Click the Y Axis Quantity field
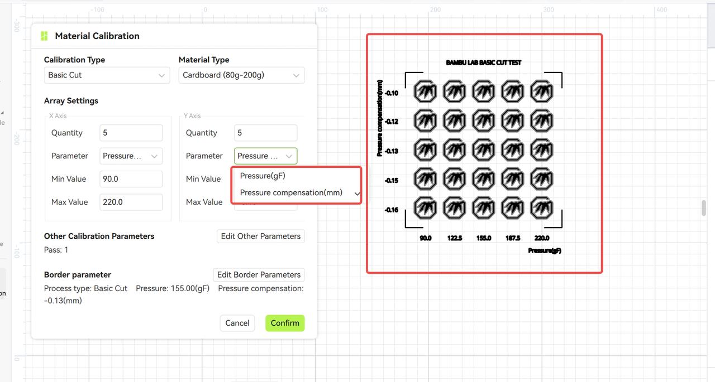Screen dimensions: 715x382 tap(266, 133)
